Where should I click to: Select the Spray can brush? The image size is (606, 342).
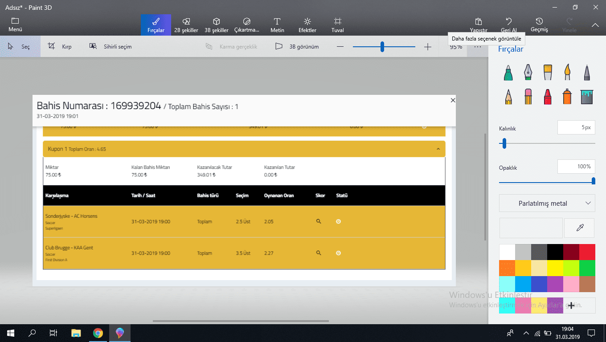click(x=567, y=96)
